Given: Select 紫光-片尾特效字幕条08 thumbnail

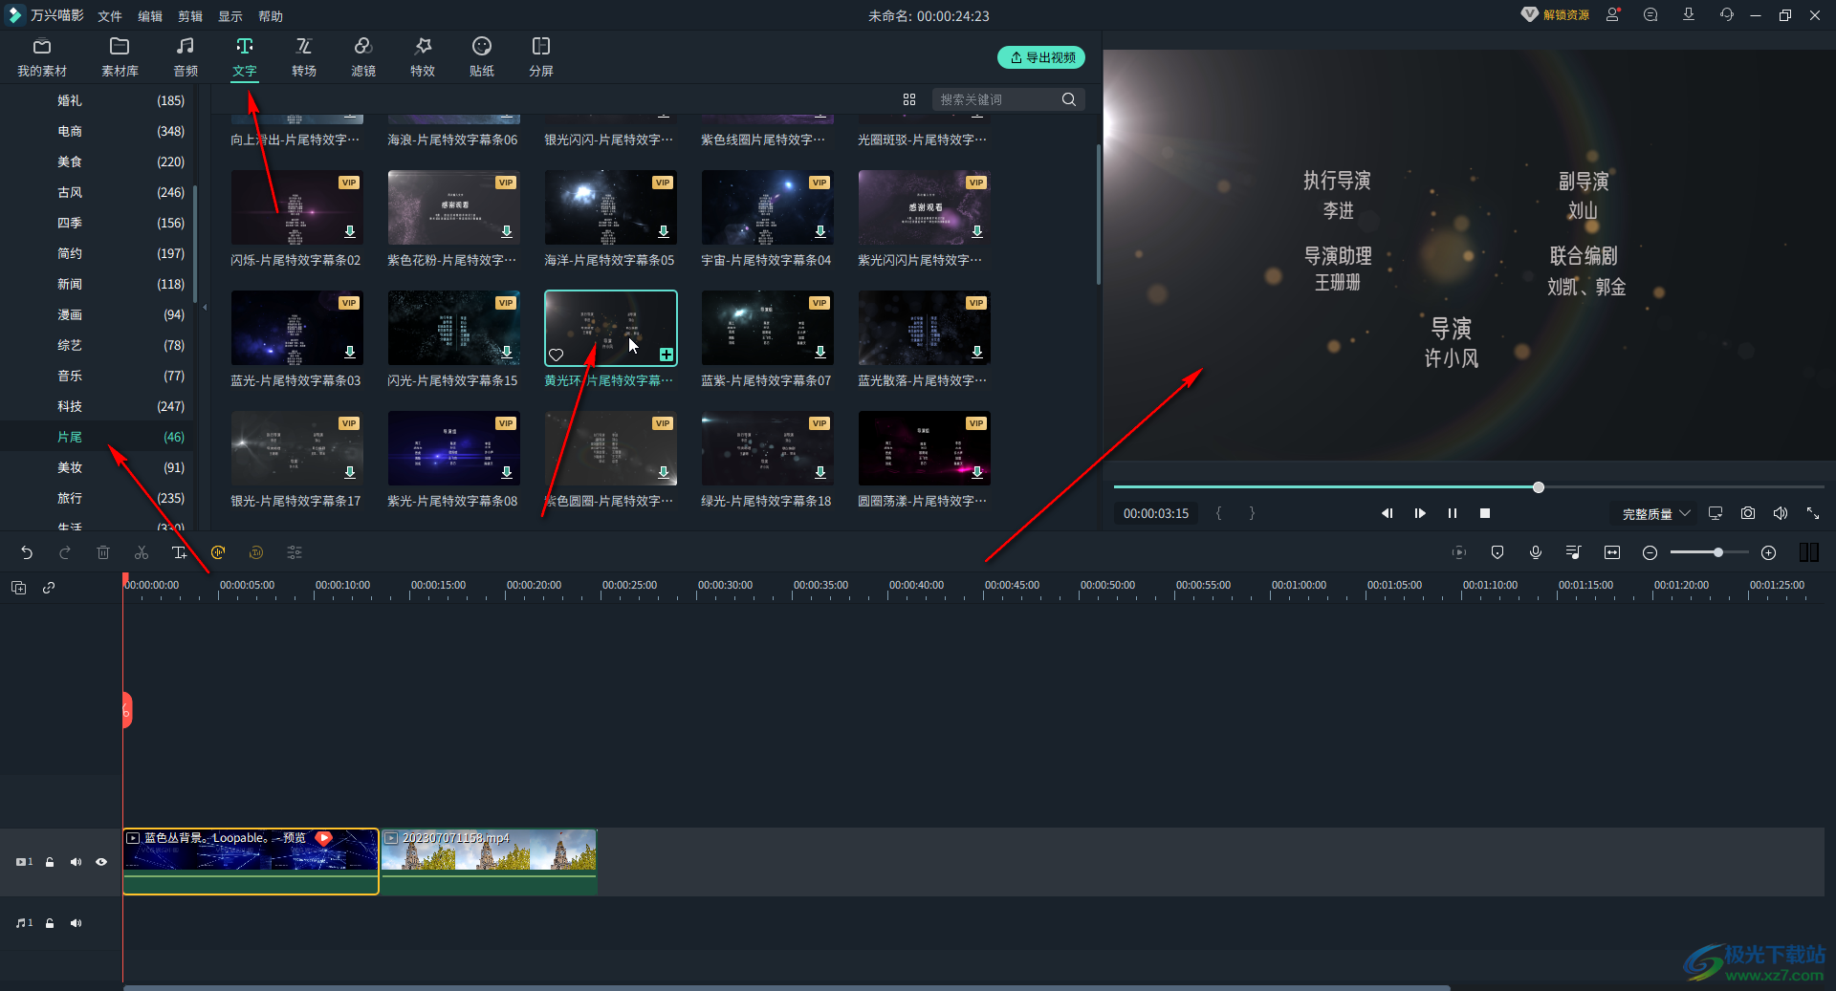Looking at the screenshot, I should point(453,448).
